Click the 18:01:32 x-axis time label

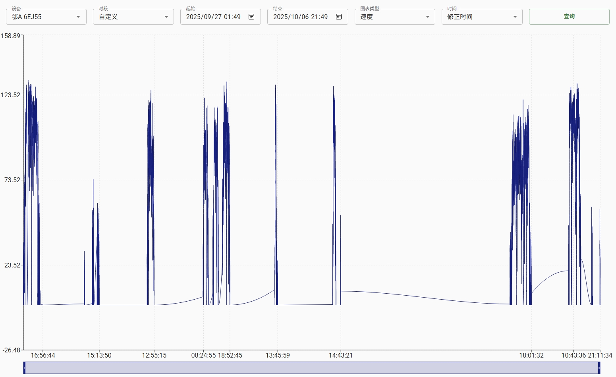tap(531, 355)
